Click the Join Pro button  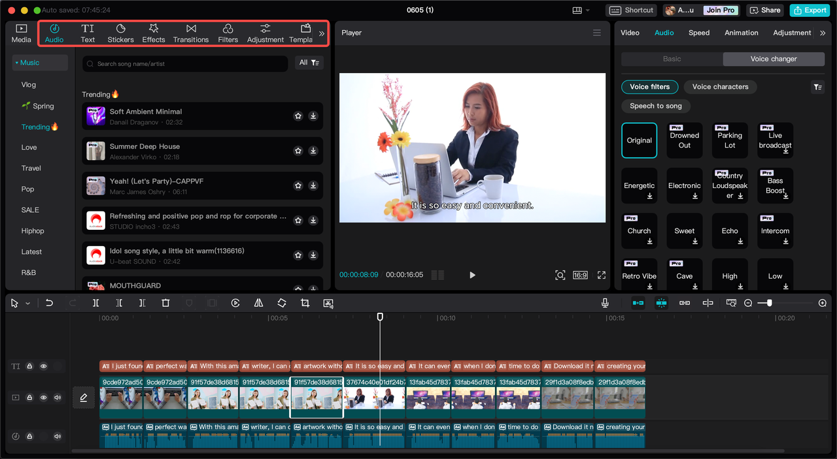pos(721,10)
